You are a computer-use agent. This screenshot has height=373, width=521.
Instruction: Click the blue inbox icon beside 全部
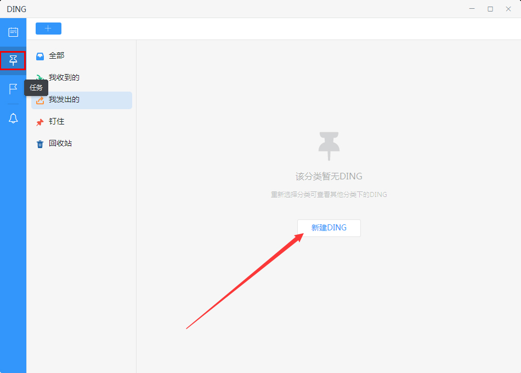pos(39,56)
